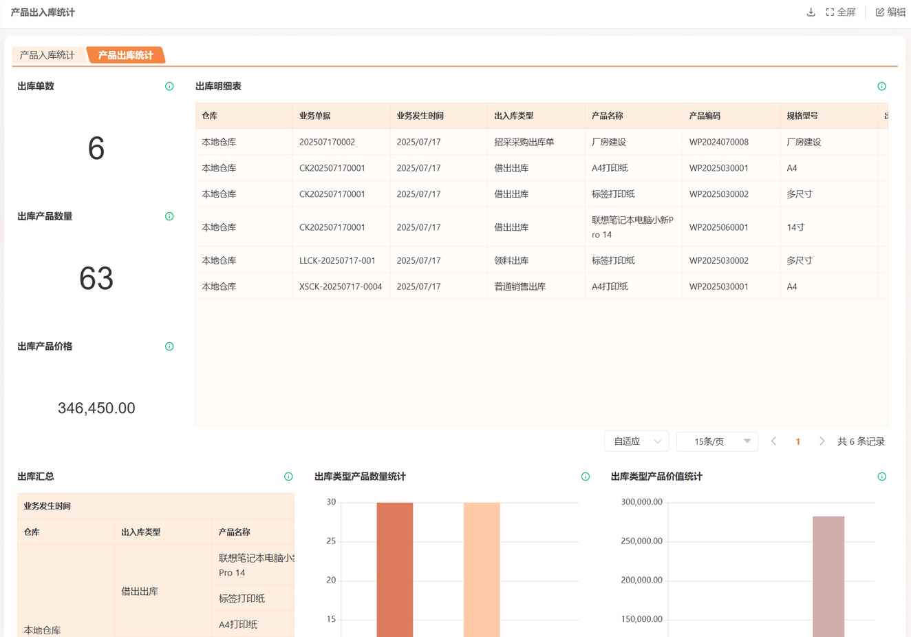
Task: Click the 业务单据 column header
Action: point(315,116)
